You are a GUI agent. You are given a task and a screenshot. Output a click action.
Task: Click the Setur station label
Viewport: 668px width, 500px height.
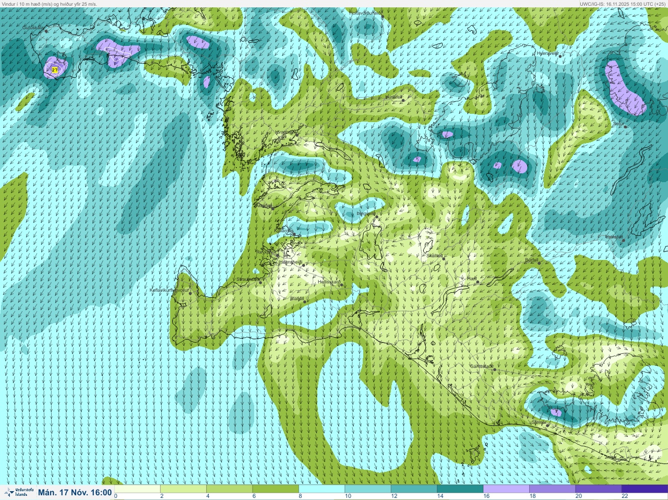(618, 124)
